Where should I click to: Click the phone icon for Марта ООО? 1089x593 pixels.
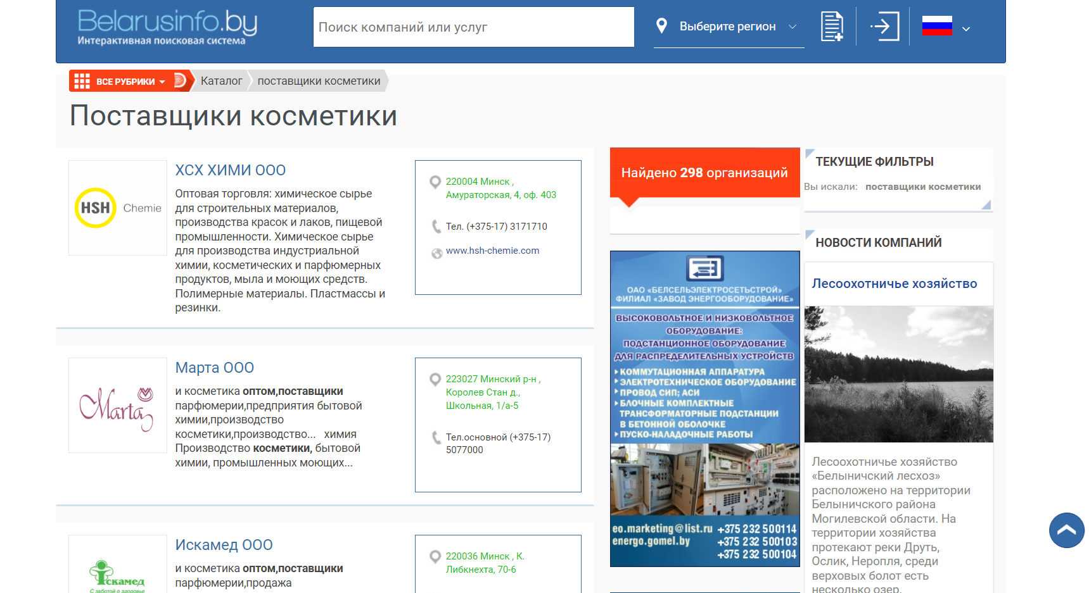(x=436, y=437)
